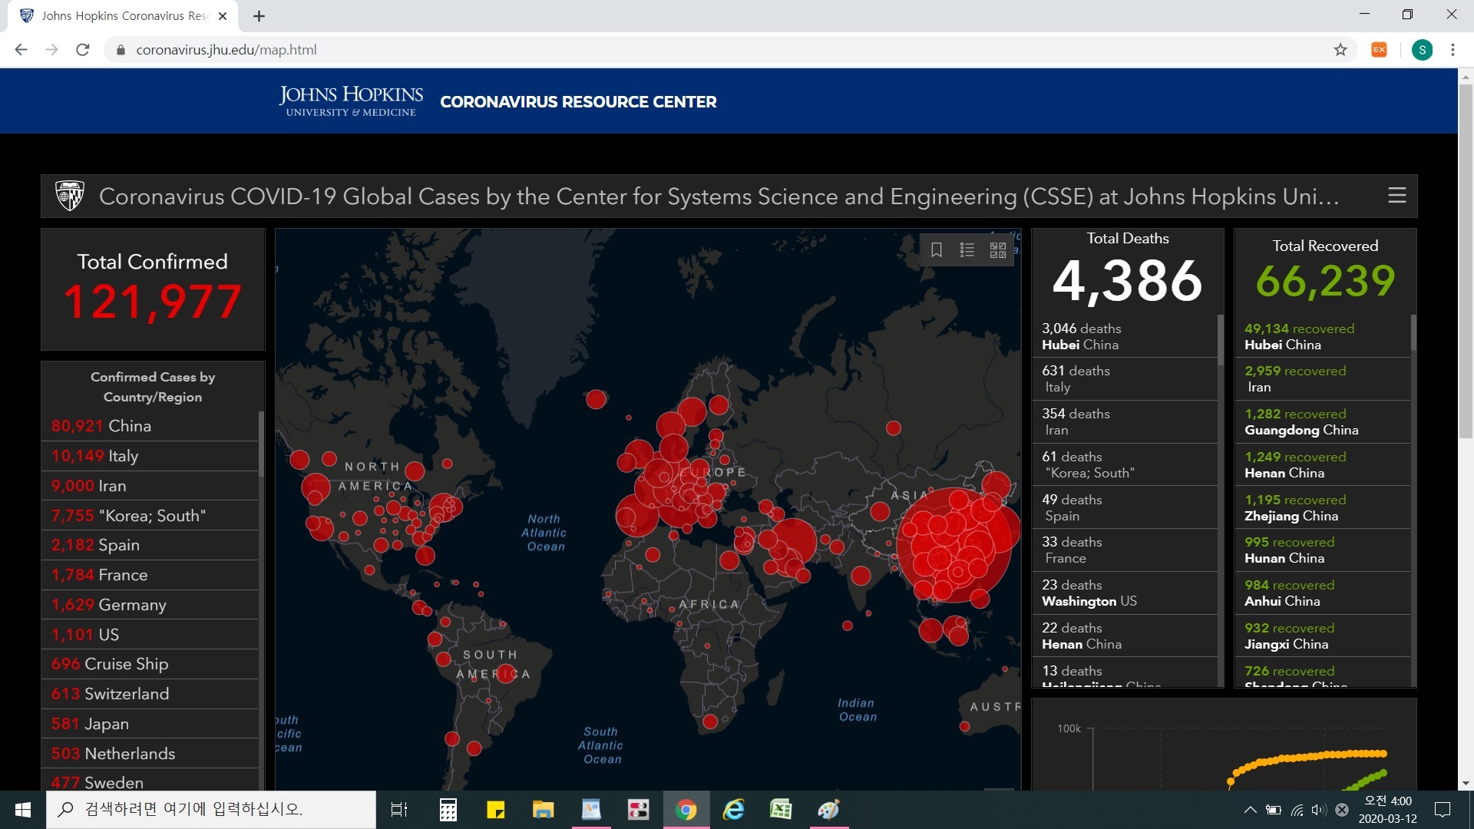Open Internet Explorer from the taskbar

tap(734, 810)
